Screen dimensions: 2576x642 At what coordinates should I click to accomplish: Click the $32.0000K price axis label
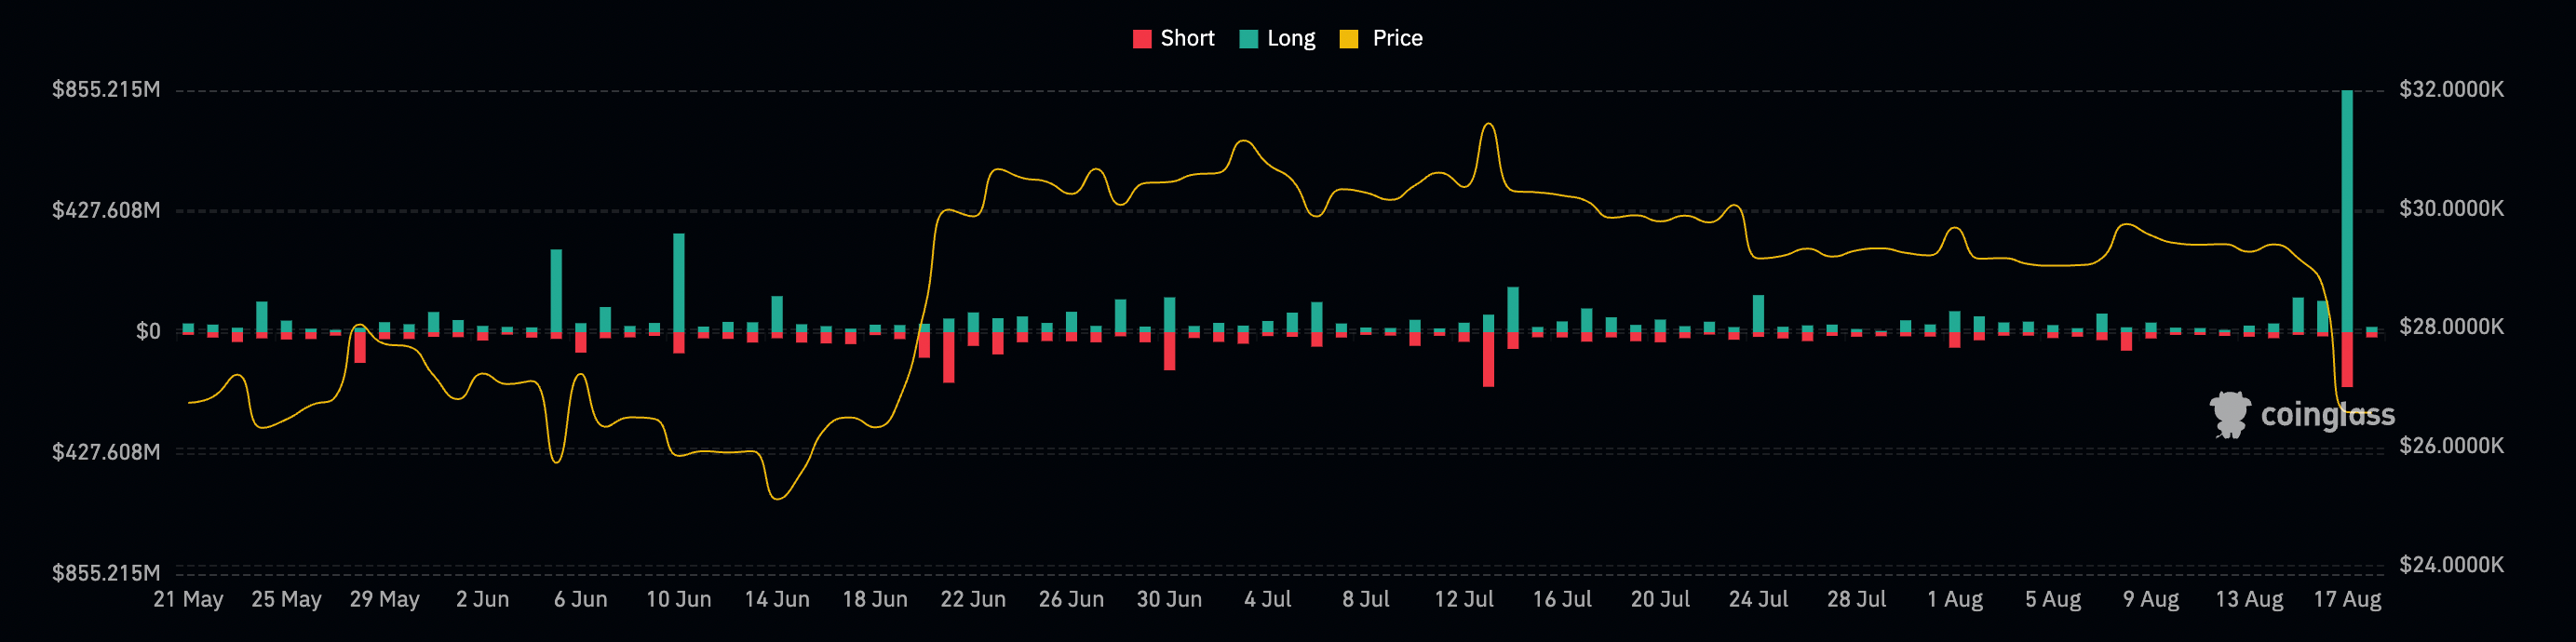pyautogui.click(x=2452, y=90)
